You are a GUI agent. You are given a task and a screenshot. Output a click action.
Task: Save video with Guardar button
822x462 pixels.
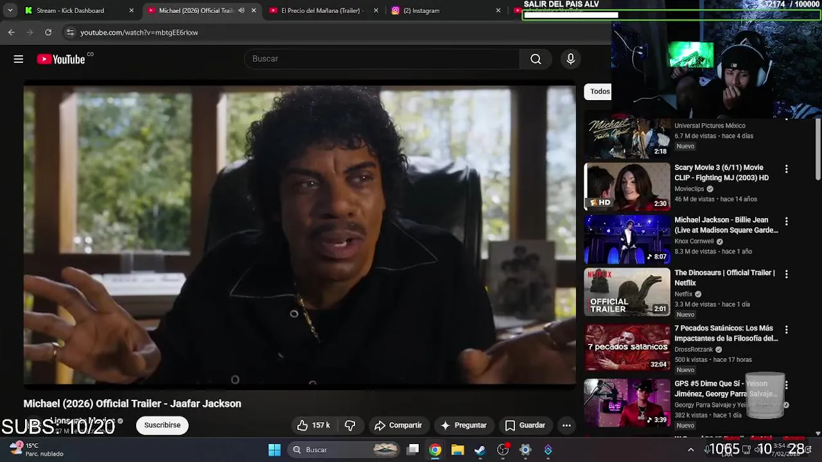[x=525, y=425]
